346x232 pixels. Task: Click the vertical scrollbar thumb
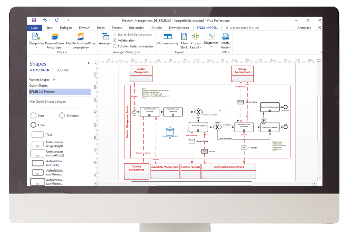coord(319,118)
